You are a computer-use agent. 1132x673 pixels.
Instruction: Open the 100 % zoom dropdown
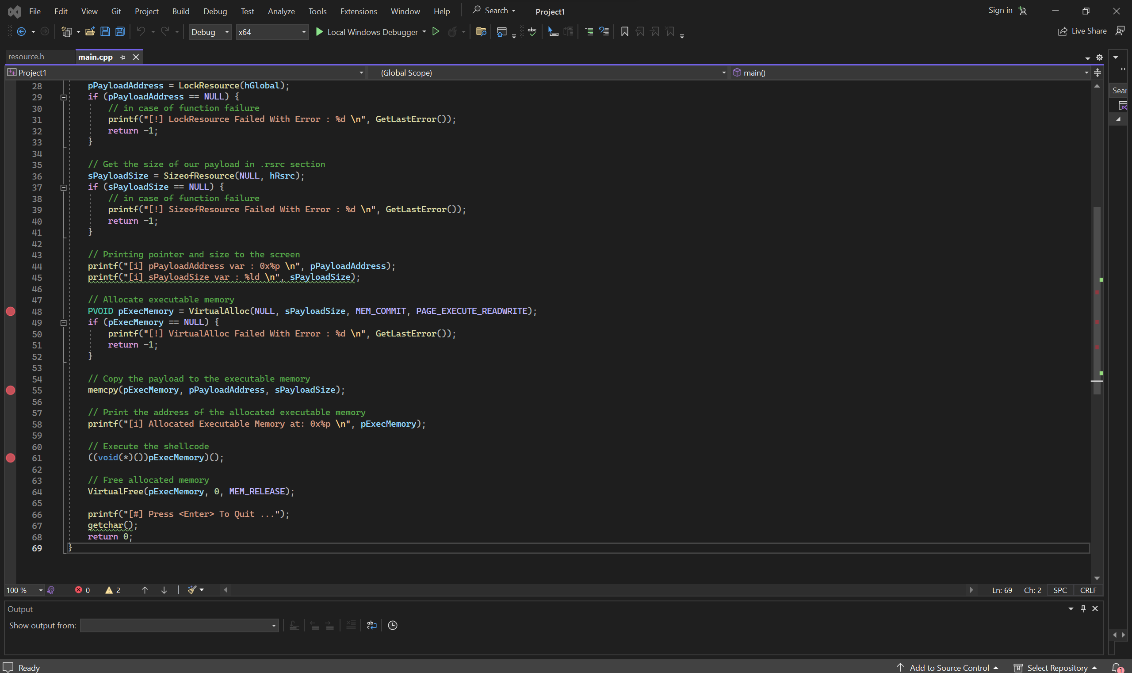(24, 590)
